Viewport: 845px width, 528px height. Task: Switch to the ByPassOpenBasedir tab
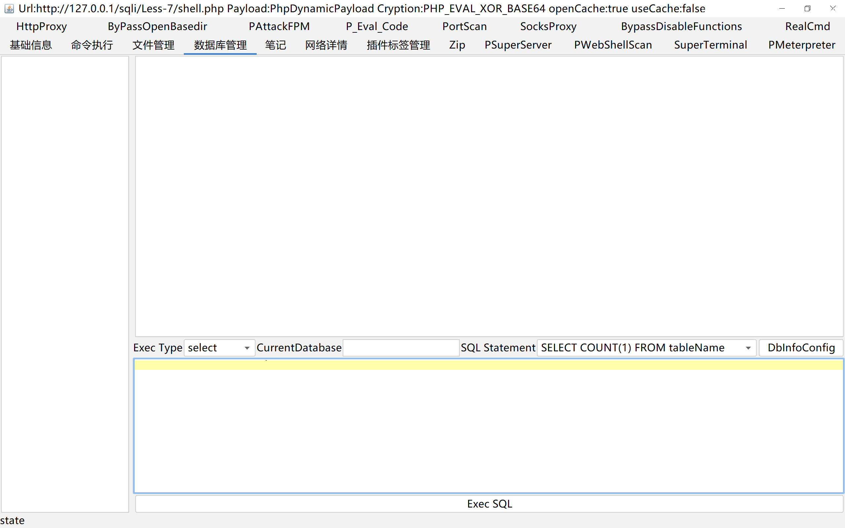[x=157, y=26]
